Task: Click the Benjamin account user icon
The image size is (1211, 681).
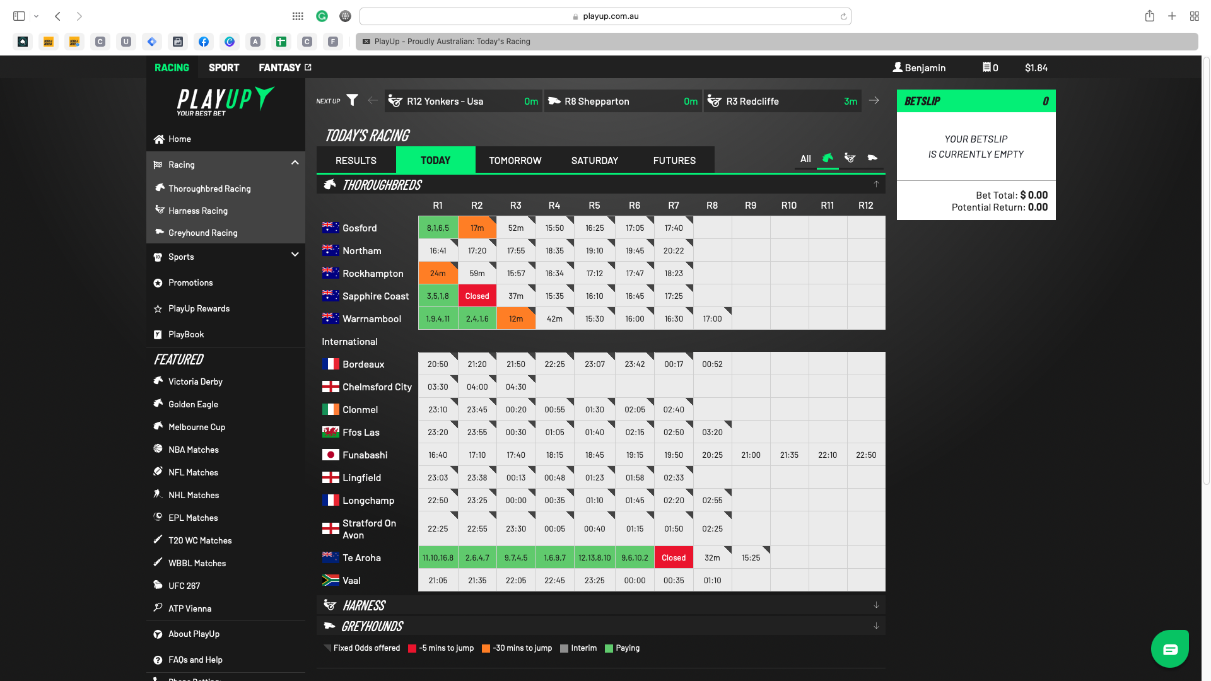Action: click(x=898, y=67)
